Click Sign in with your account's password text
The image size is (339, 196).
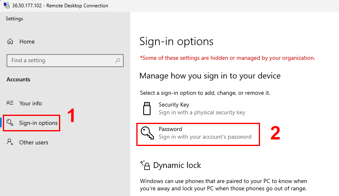(205, 137)
